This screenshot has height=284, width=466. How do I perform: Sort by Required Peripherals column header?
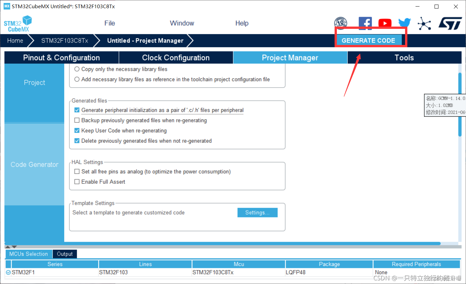pos(417,264)
